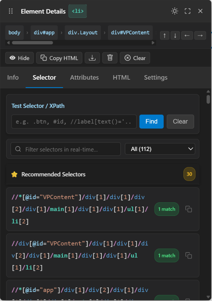The height and width of the screenshot is (301, 212).
Task: Click the magnifier icon in filter field
Action: [x=18, y=149]
